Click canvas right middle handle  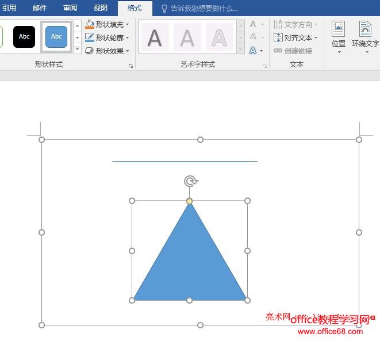(359, 233)
